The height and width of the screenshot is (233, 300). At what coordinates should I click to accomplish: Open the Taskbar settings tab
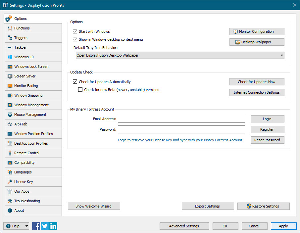pos(33,47)
